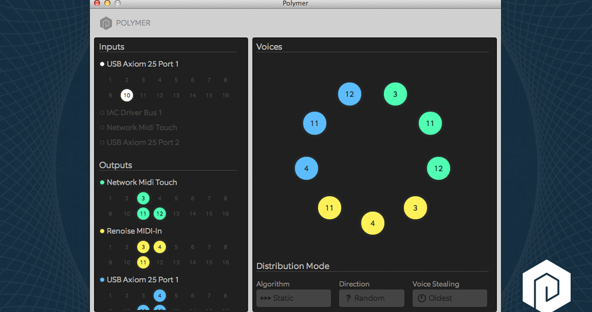Click the green voice circle 3

pos(395,94)
